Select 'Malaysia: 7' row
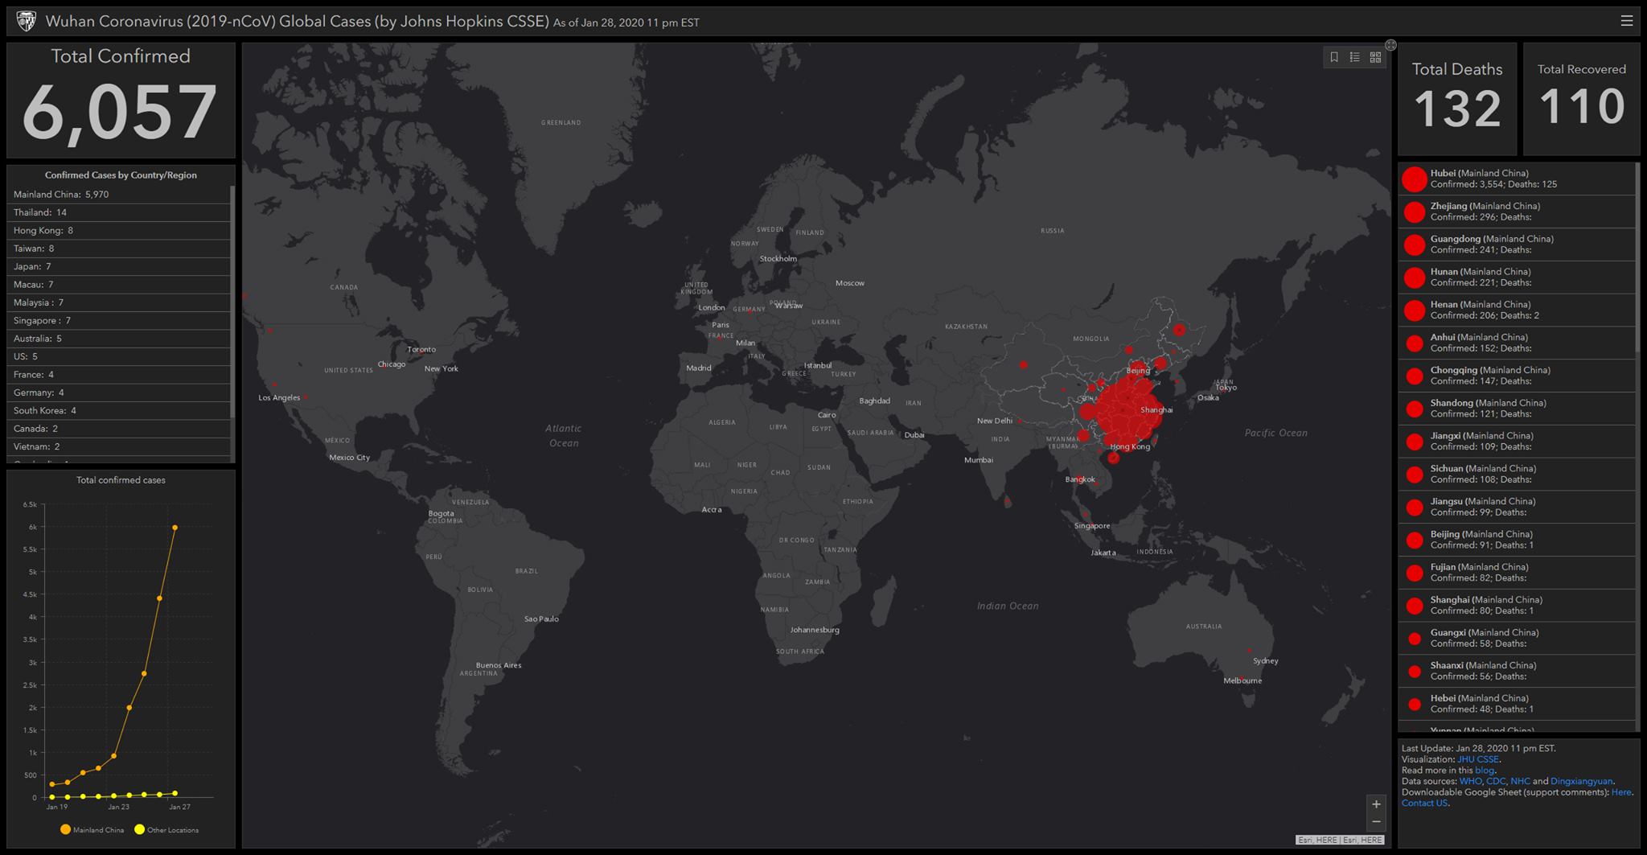 119,302
